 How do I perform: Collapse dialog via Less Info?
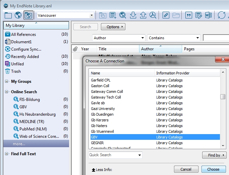102,170
